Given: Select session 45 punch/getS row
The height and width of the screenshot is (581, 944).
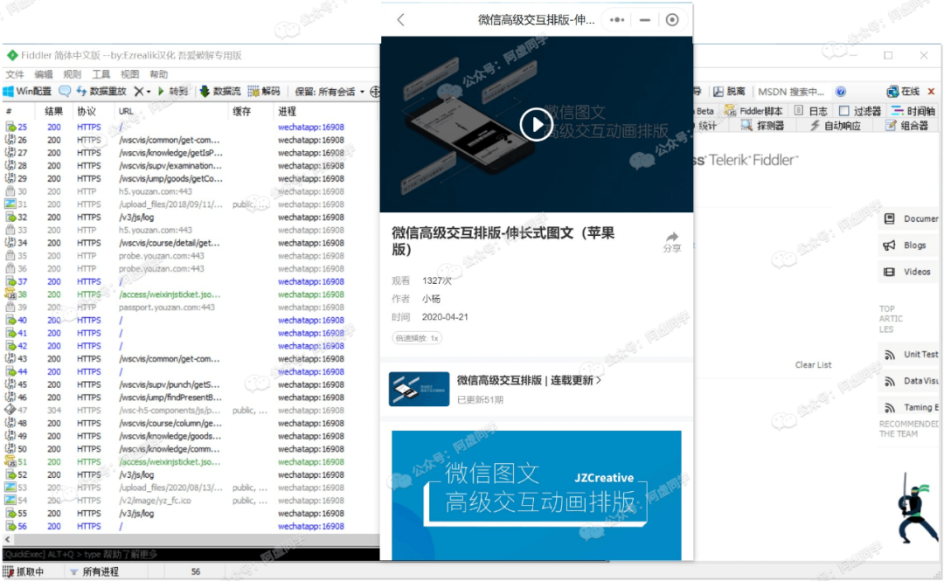Looking at the screenshot, I should tap(175, 384).
